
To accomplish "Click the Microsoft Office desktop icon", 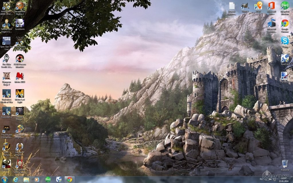I will (x=272, y=8).
